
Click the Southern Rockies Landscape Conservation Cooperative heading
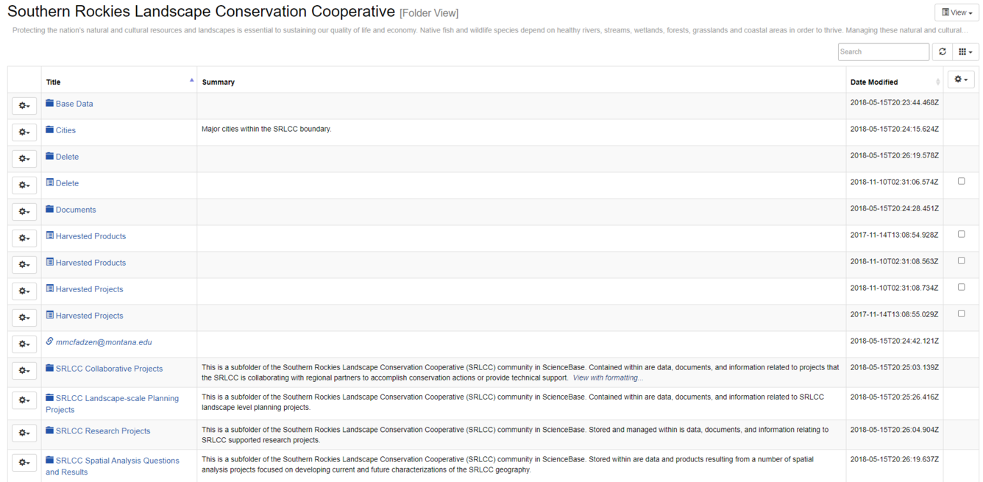tap(201, 12)
